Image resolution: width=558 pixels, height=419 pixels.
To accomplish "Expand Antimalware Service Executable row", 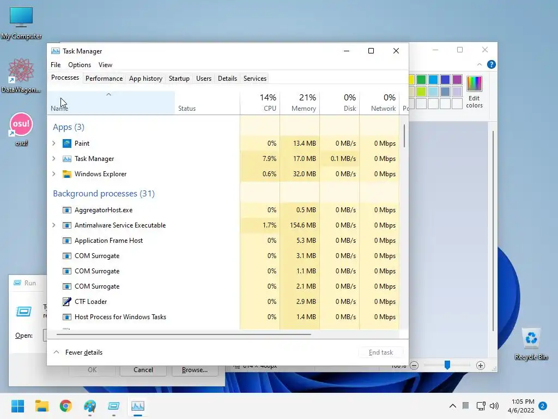I will point(54,225).
